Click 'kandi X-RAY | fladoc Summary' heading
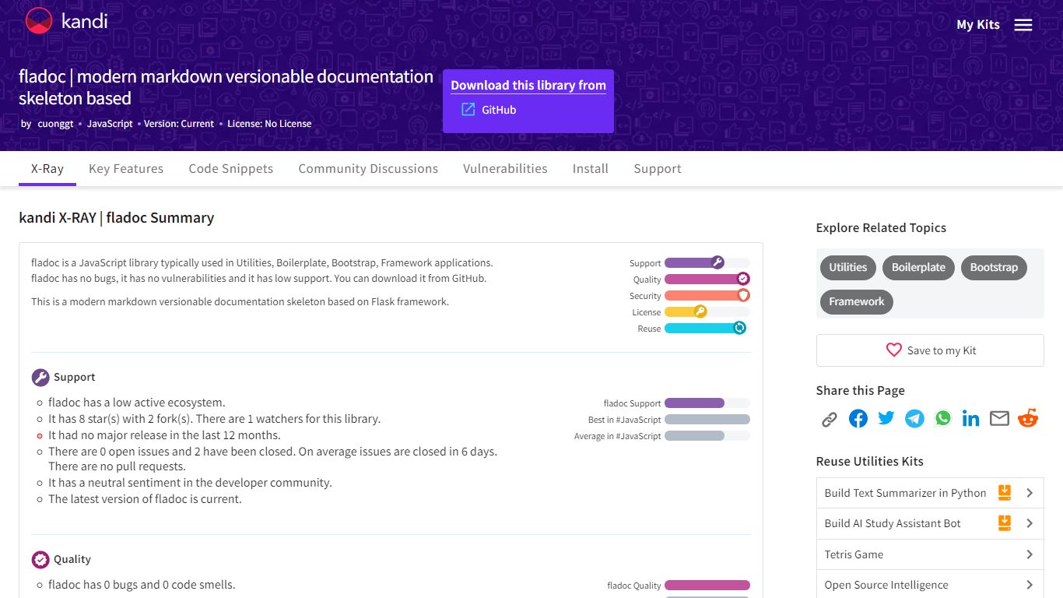Viewport: 1063px width, 598px height. pyautogui.click(x=116, y=218)
